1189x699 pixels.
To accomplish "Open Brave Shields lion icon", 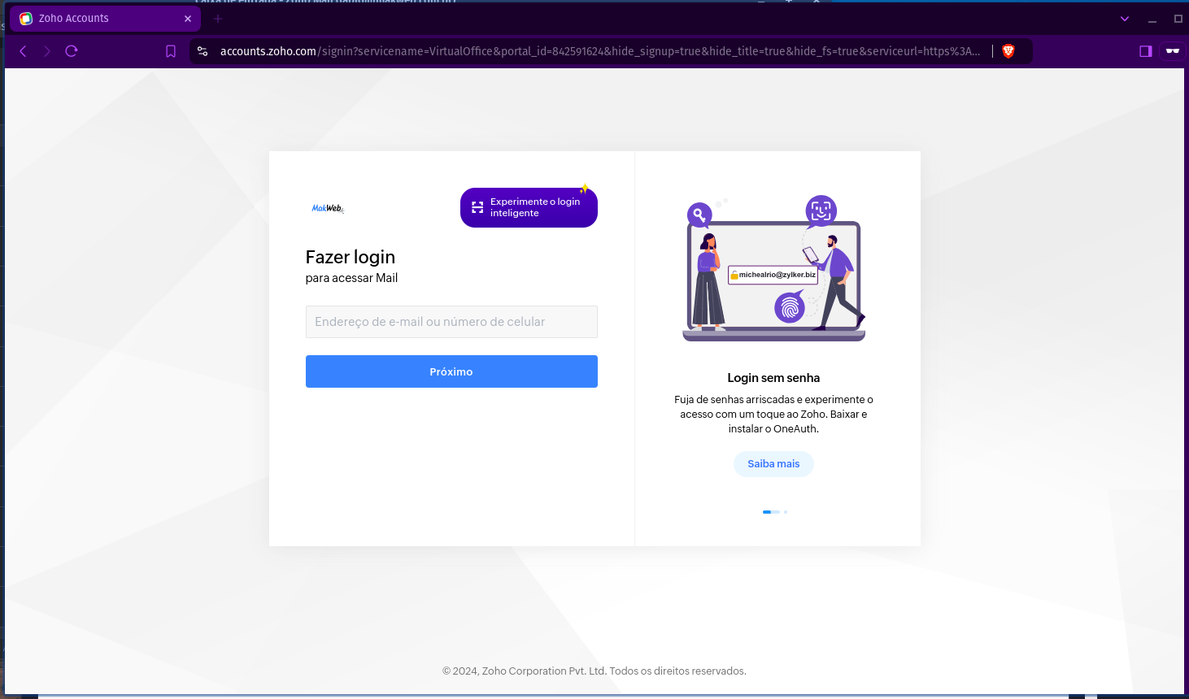I will point(1008,51).
